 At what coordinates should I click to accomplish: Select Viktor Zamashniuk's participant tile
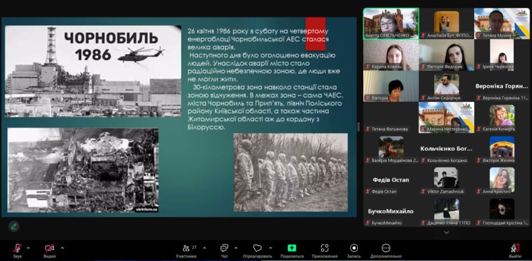[x=446, y=179]
